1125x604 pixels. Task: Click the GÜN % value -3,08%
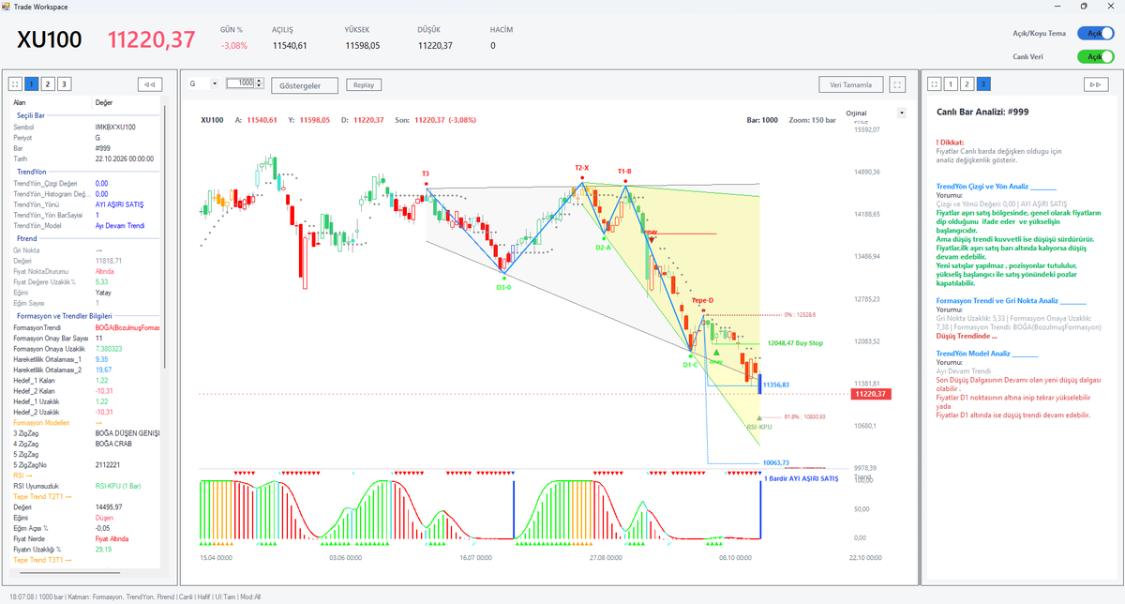pyautogui.click(x=234, y=45)
